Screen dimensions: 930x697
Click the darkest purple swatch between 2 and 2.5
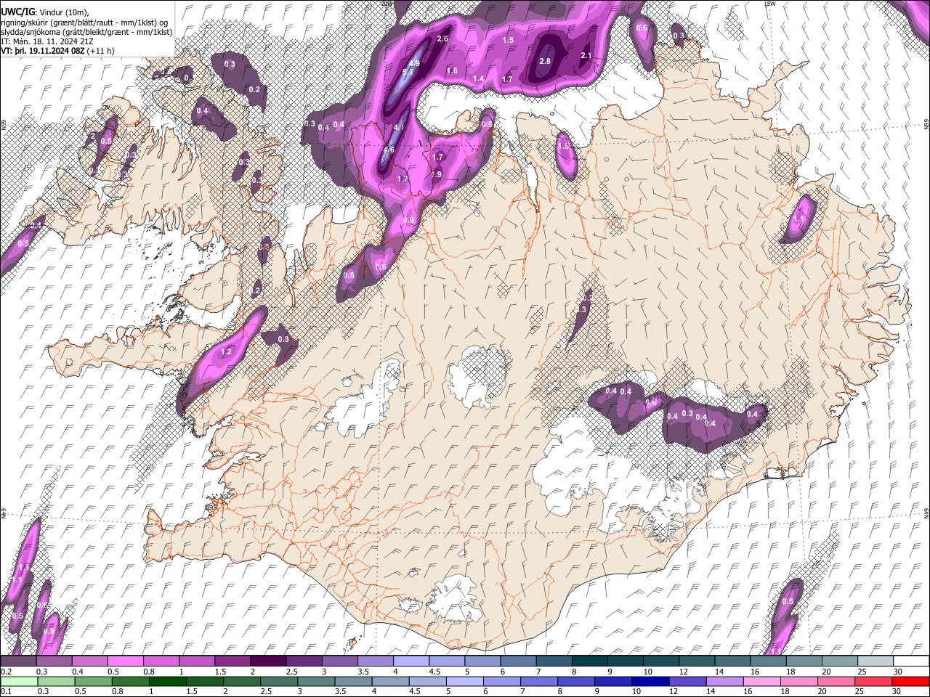[x=268, y=661]
